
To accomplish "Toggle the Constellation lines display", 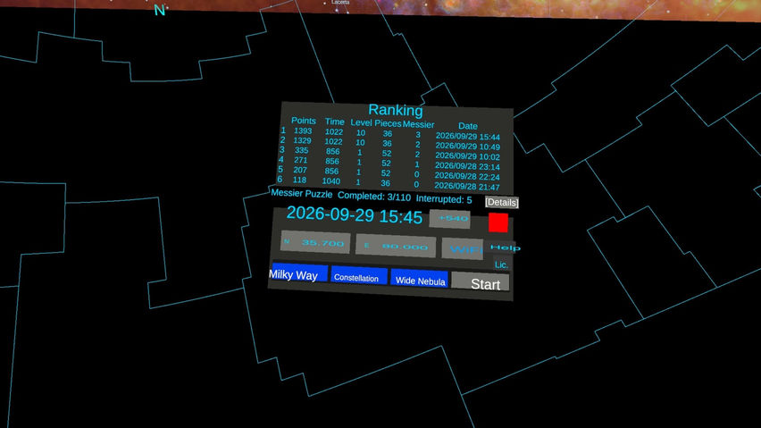I will click(x=359, y=276).
